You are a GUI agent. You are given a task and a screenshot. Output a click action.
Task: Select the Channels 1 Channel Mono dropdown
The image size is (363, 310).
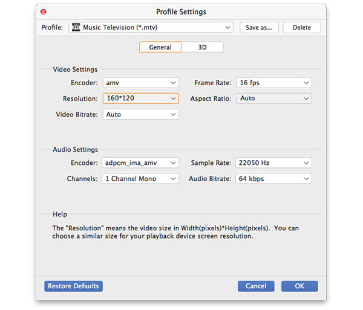click(140, 179)
